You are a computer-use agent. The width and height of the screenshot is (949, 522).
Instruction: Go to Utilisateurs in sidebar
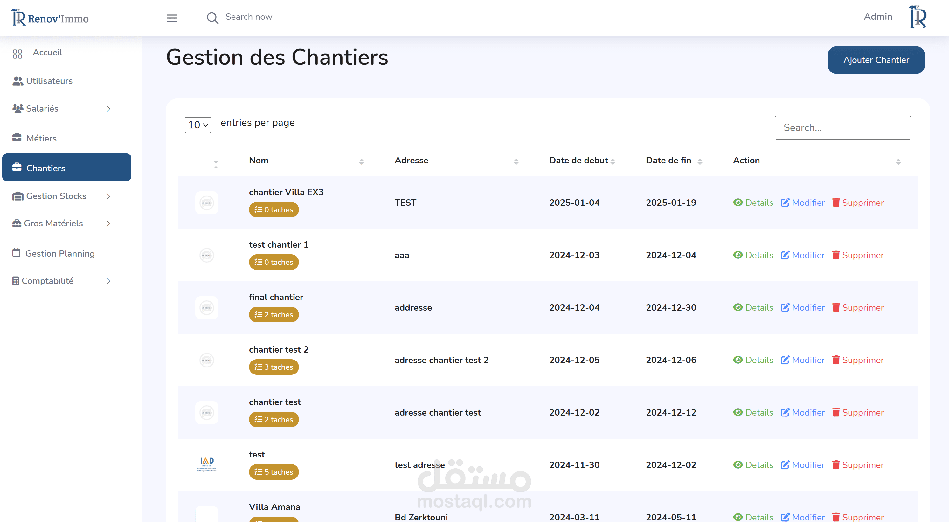pos(49,81)
